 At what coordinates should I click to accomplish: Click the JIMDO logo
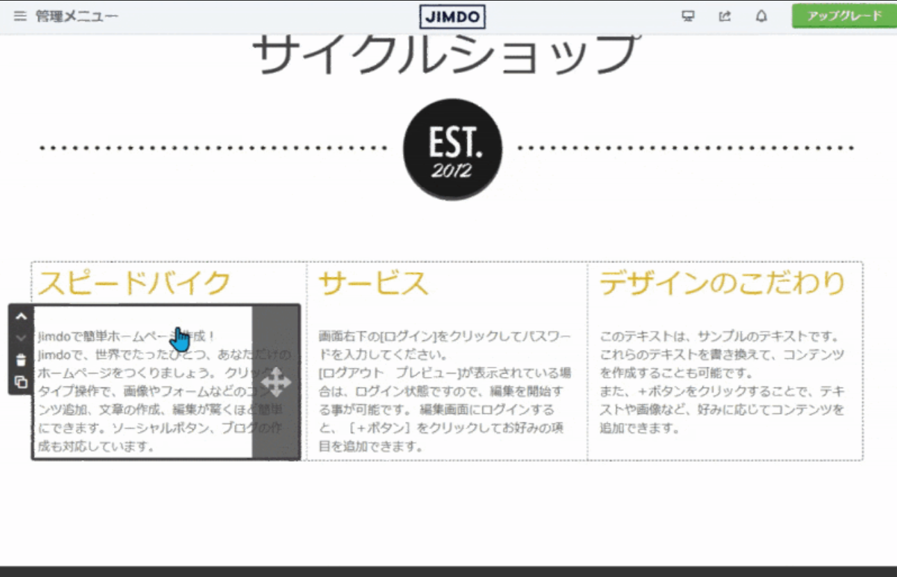(452, 17)
